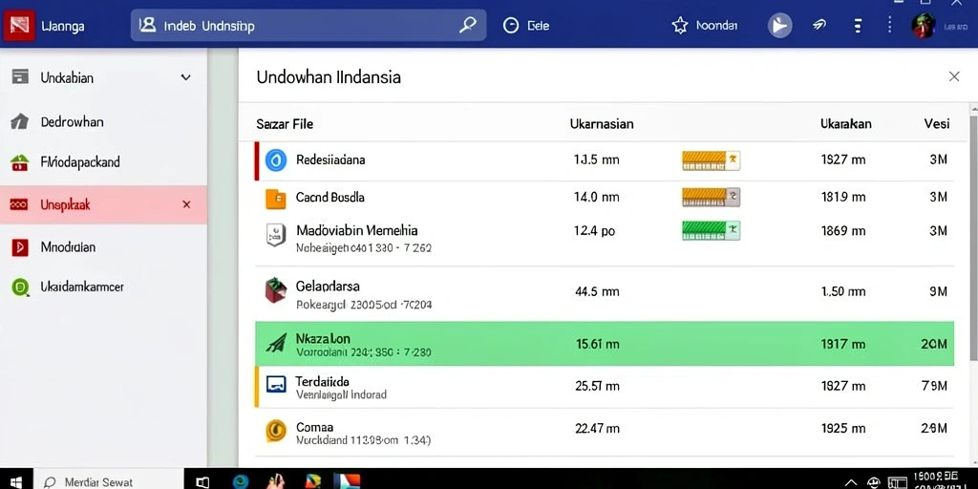Click the Eeie header button
978x489 pixels.
point(526,26)
